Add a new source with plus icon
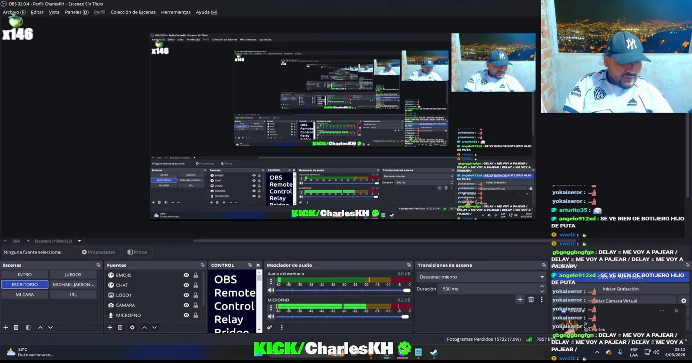692x363 pixels. tap(110, 327)
